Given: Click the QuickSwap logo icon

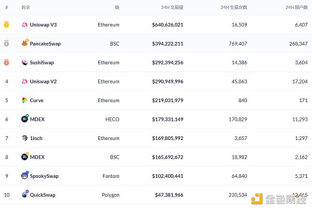Looking at the screenshot, I should (25, 194).
